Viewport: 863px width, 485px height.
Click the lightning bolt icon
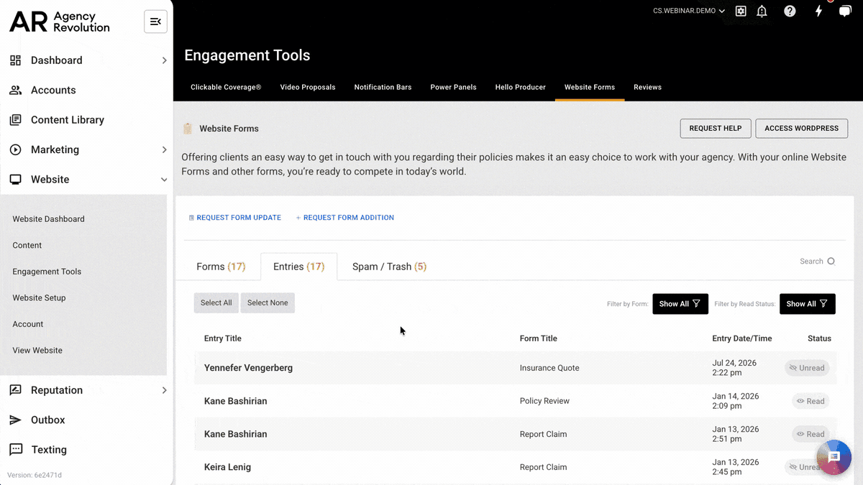point(818,11)
